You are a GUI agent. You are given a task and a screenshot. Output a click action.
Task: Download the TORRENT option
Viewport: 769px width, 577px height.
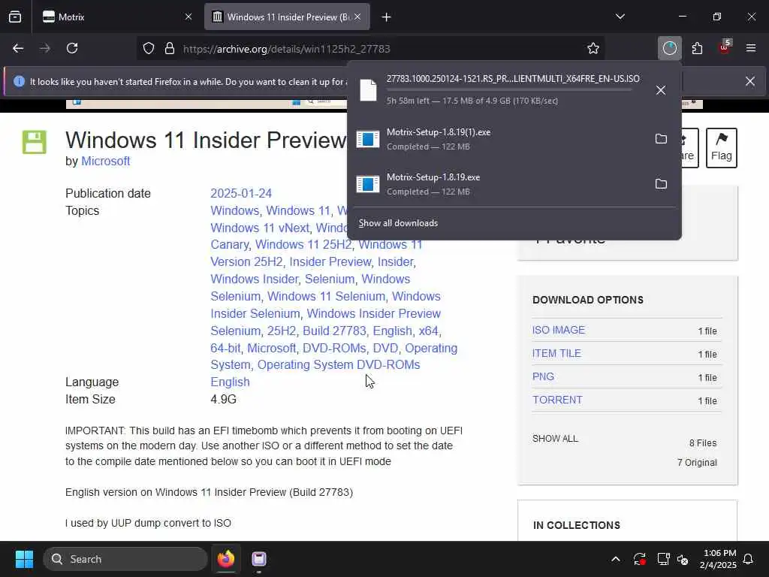coord(558,400)
